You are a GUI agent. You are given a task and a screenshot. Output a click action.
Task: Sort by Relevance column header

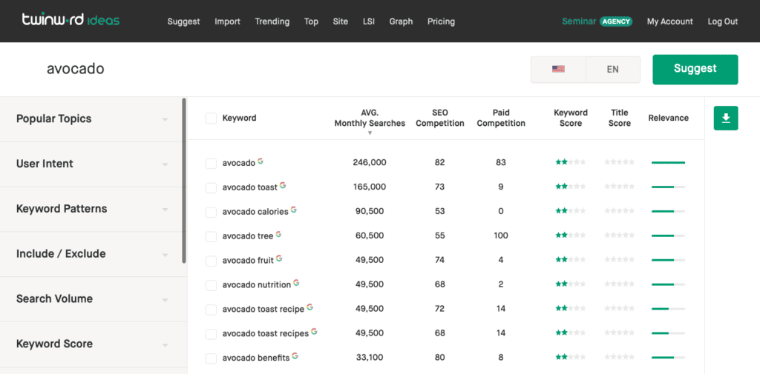click(x=669, y=118)
